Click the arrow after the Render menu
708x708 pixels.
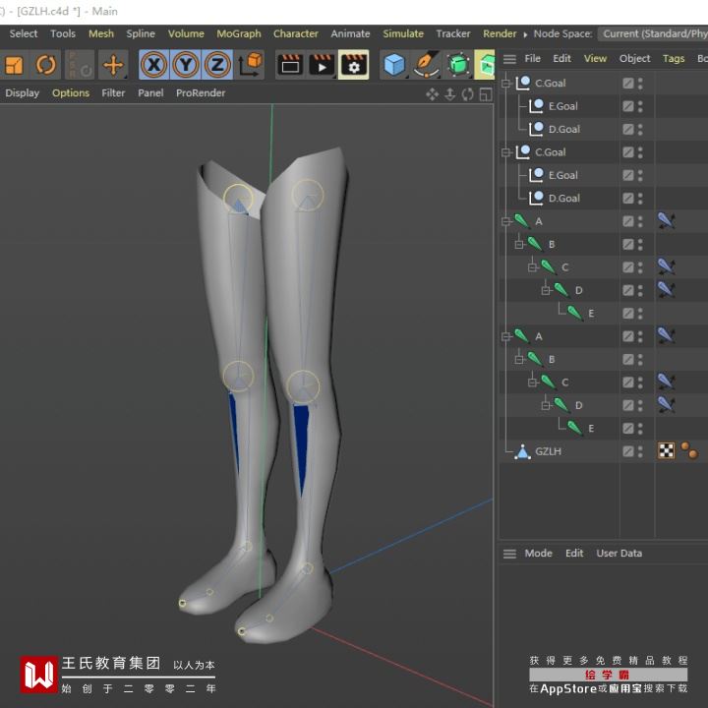point(525,34)
